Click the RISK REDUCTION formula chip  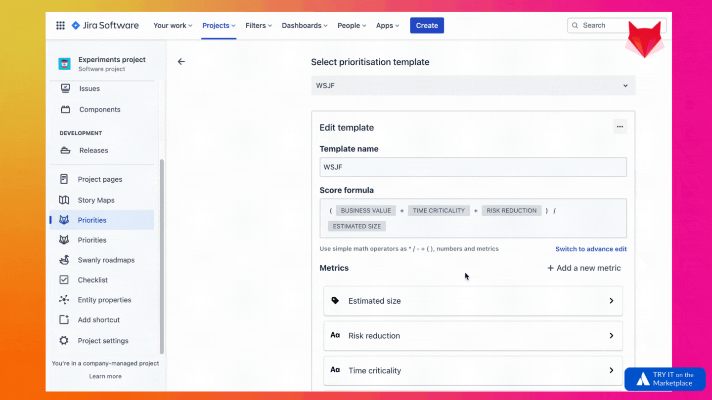pos(511,210)
